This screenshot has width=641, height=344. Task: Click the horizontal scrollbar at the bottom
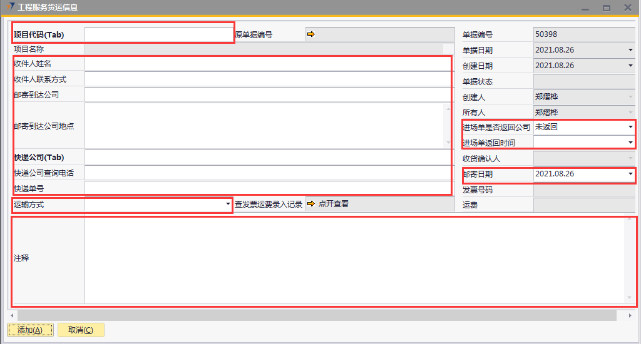point(313,316)
